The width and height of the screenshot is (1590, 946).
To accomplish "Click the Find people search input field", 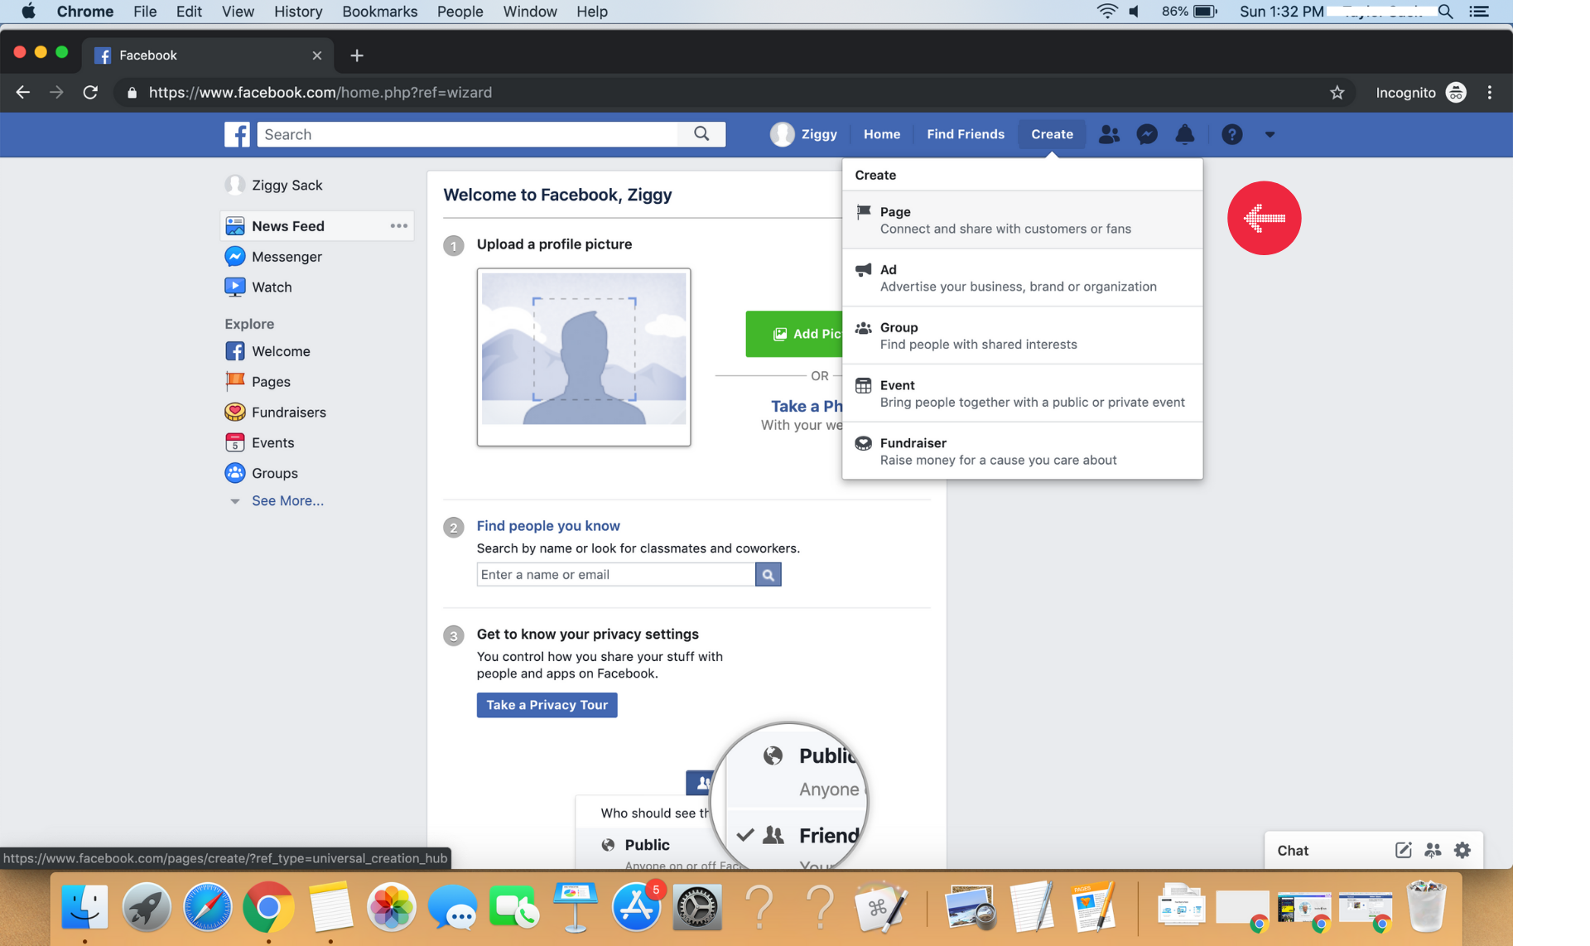I will (615, 574).
